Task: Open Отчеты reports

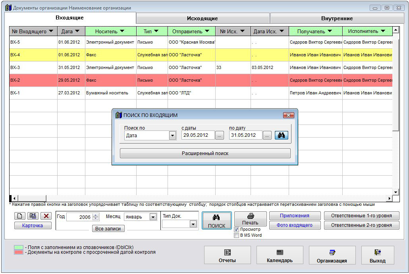Action: point(227,256)
